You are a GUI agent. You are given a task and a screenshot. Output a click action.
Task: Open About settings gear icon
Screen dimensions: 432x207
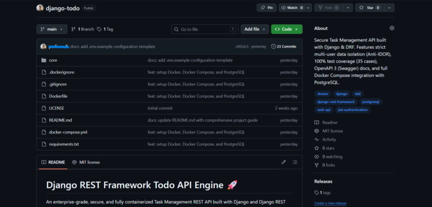coord(392,28)
